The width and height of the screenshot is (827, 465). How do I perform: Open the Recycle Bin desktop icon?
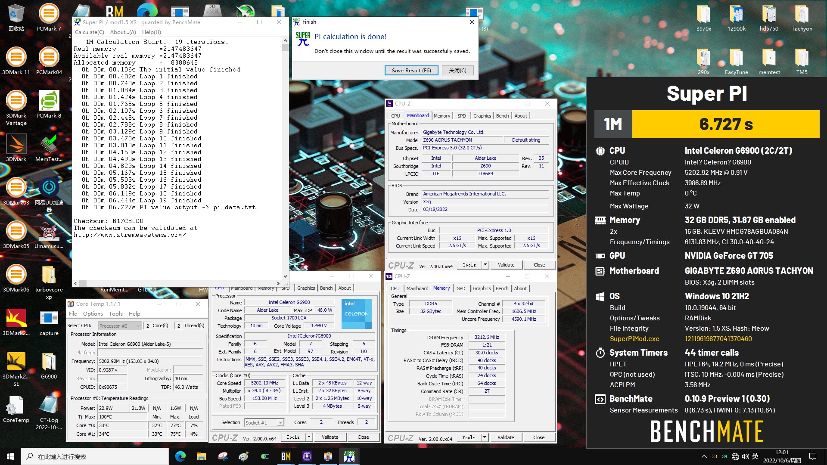click(x=16, y=17)
